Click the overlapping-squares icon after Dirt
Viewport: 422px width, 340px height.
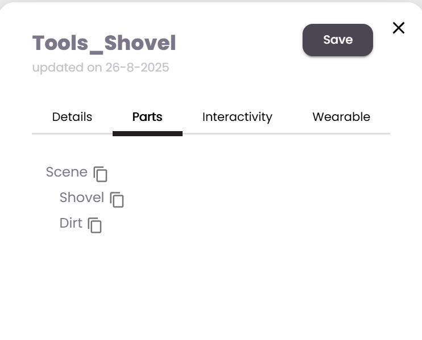point(95,225)
